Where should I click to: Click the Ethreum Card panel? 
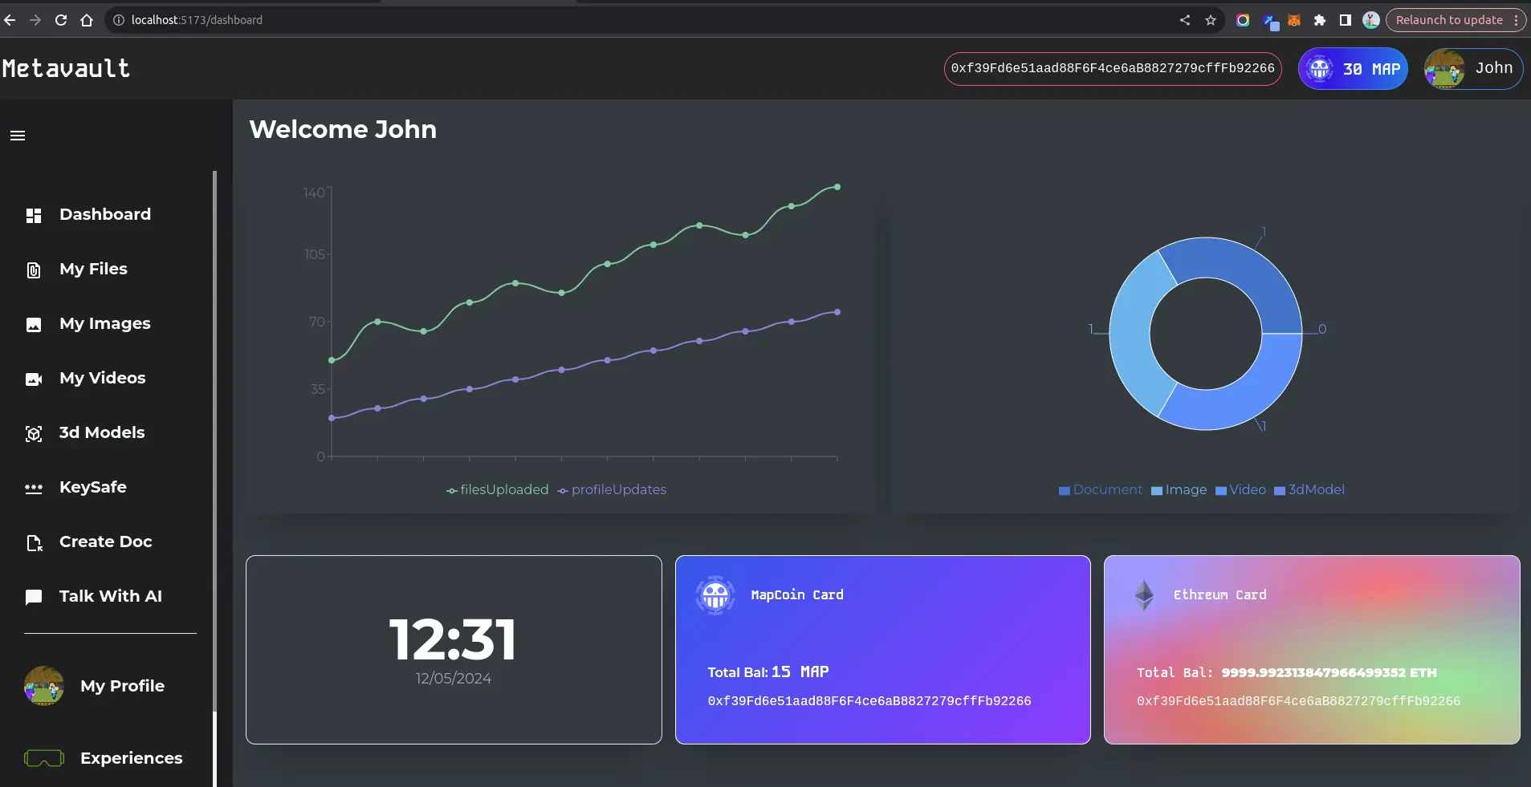pyautogui.click(x=1312, y=650)
